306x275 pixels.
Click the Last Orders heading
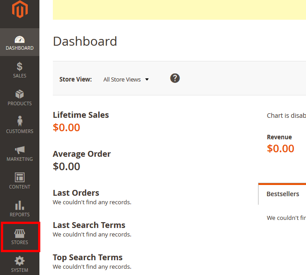pos(76,193)
